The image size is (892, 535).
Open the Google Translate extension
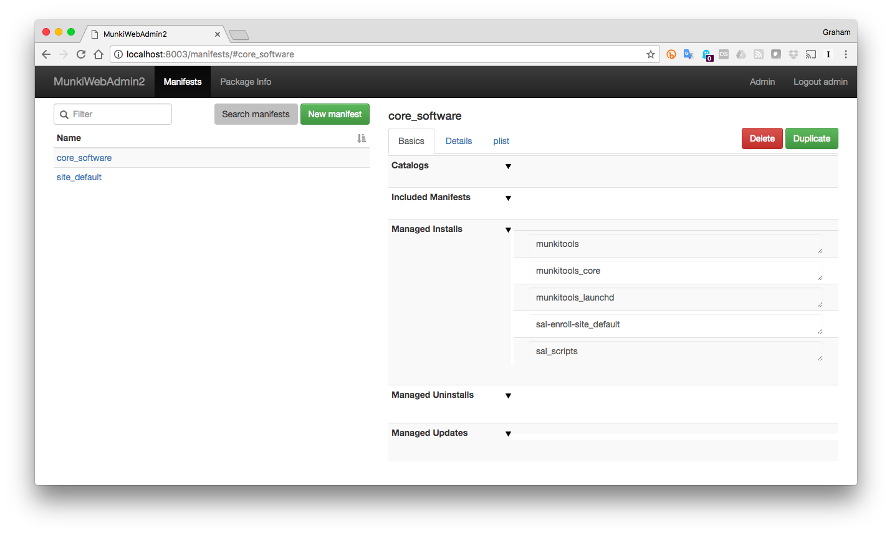pyautogui.click(x=689, y=54)
